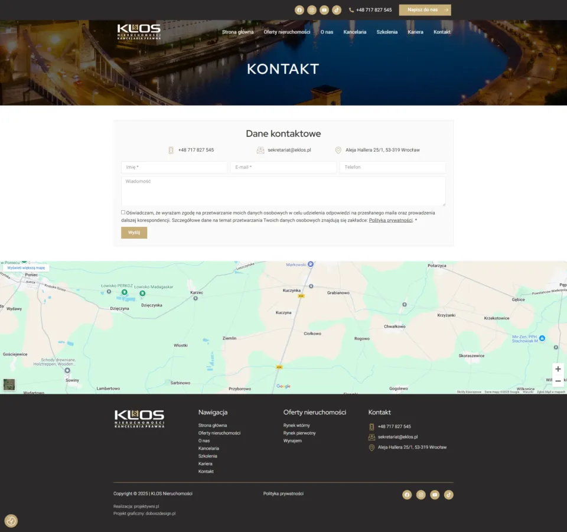567x532 pixels.
Task: Open footer Kontakt navigation link
Action: pyautogui.click(x=206, y=472)
